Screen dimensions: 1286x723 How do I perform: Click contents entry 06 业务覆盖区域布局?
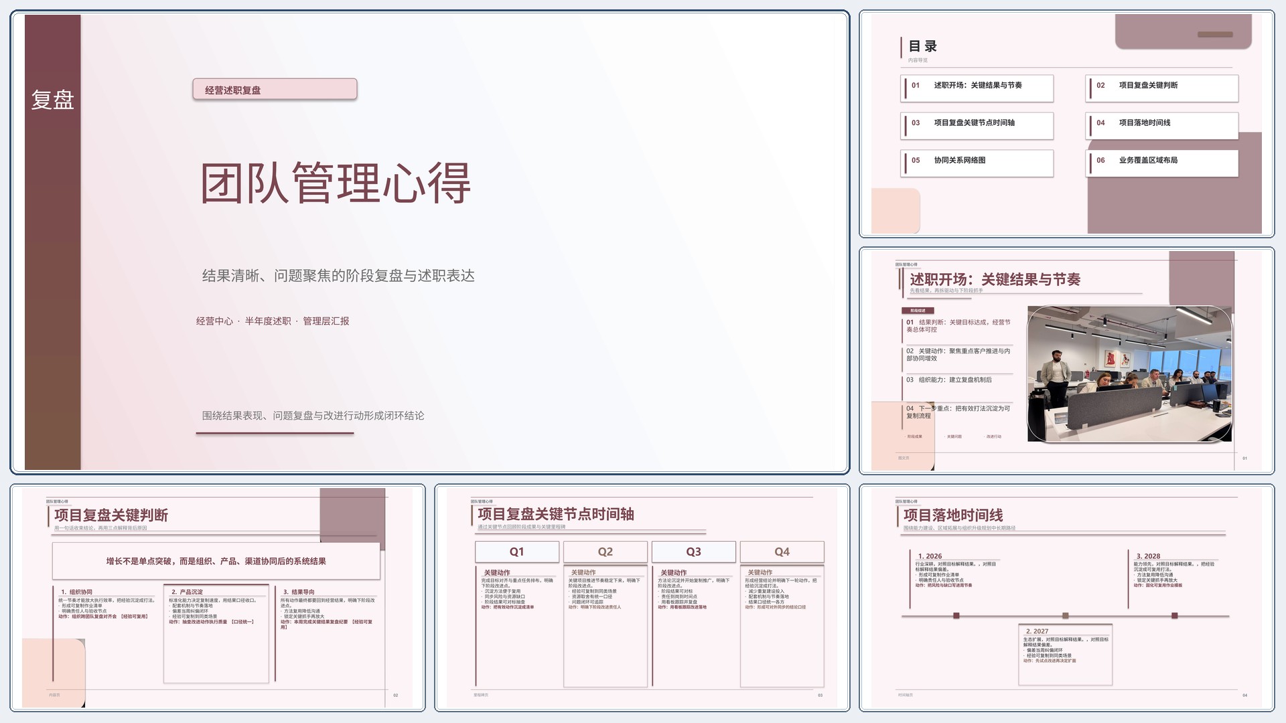(x=1162, y=163)
